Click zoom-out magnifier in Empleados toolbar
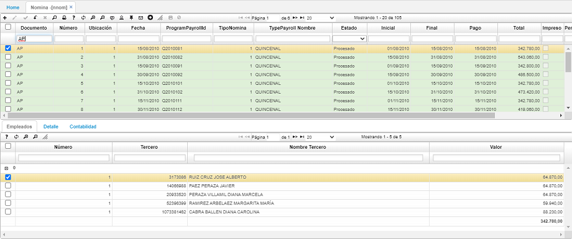 (35, 137)
